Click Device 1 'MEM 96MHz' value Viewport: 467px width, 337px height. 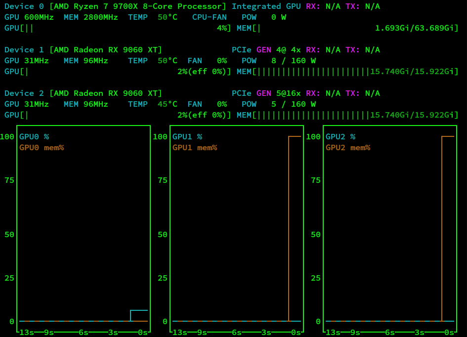point(86,61)
